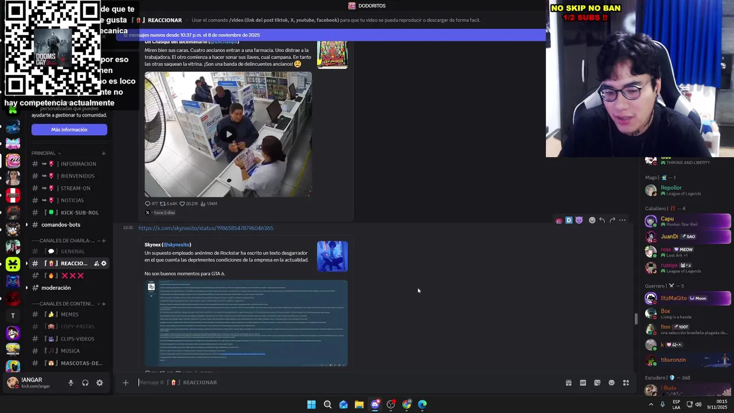The image size is (734, 413).
Task: Open the COPY-PASTAS channel
Action: pos(69,326)
